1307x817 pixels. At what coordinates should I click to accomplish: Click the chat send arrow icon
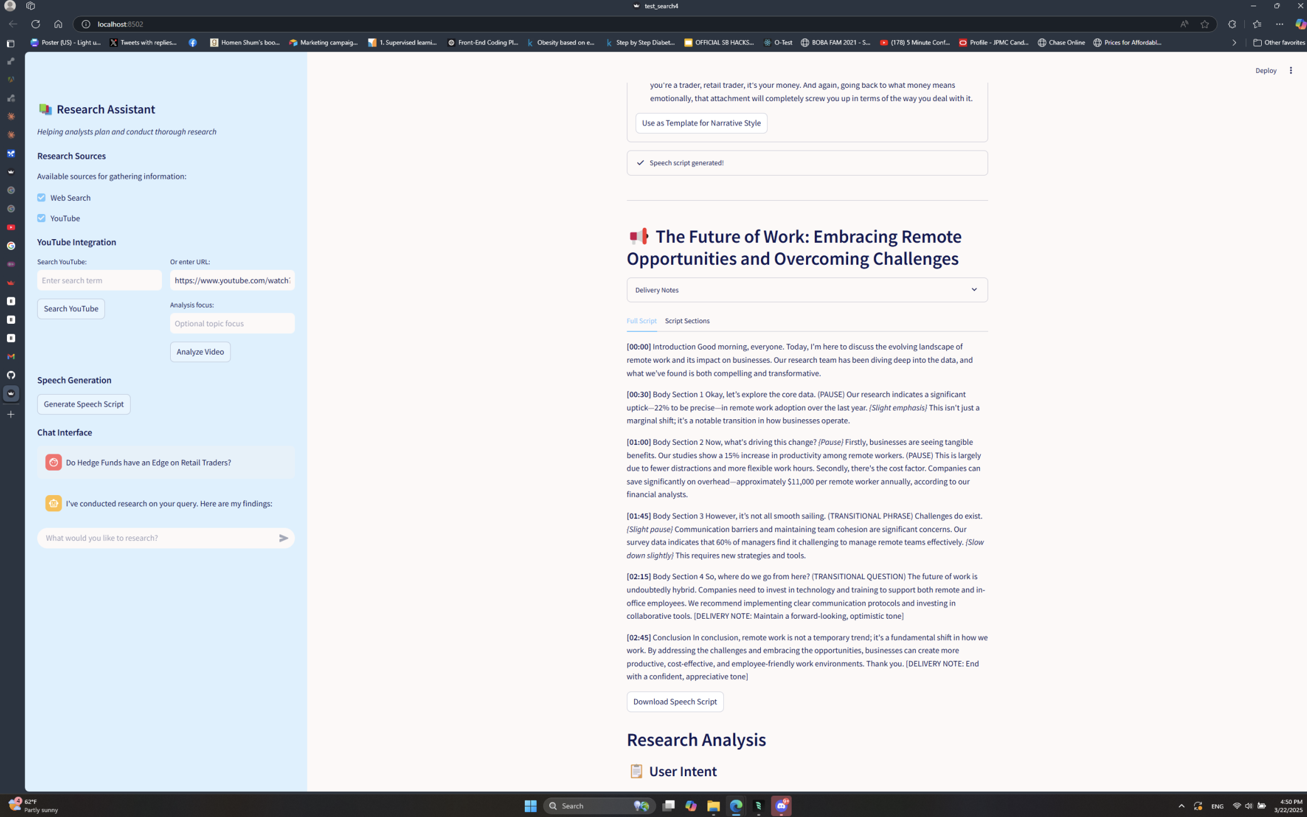[x=283, y=538]
